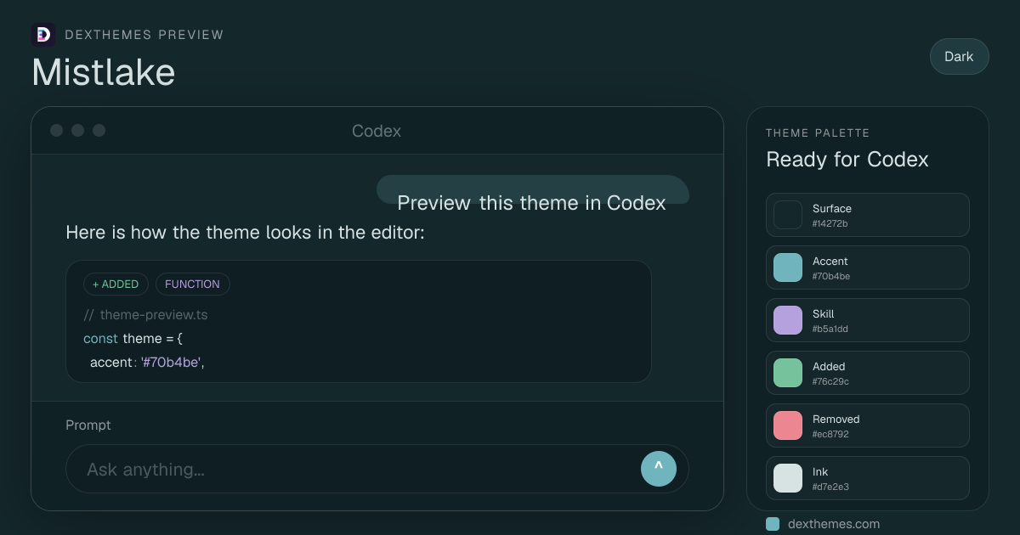Click the Codex window title

point(377,131)
